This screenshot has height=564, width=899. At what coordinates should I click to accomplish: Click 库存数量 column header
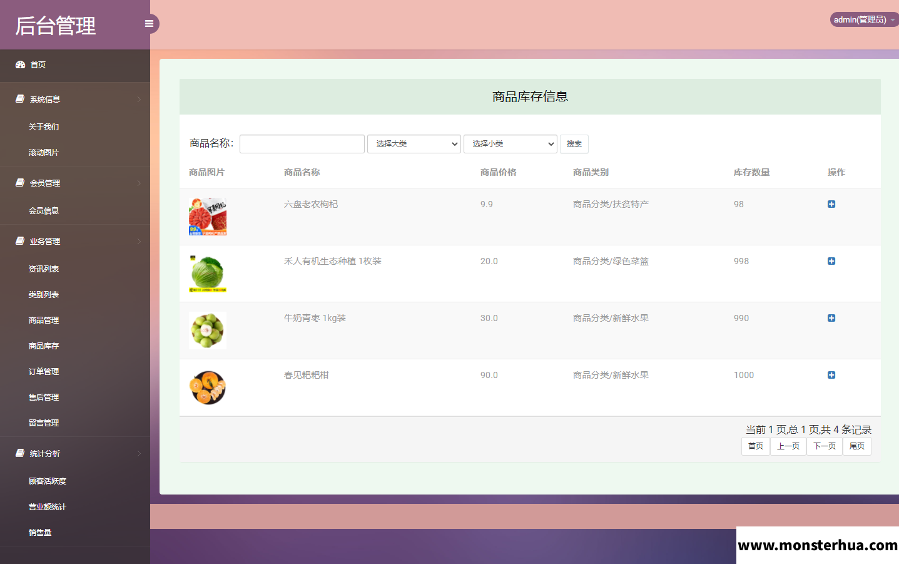coord(752,172)
